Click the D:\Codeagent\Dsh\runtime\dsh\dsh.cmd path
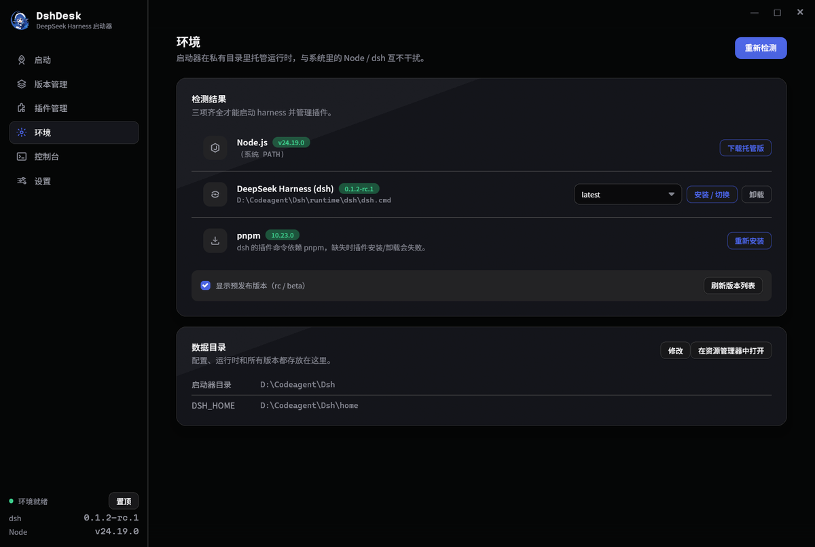 [314, 200]
